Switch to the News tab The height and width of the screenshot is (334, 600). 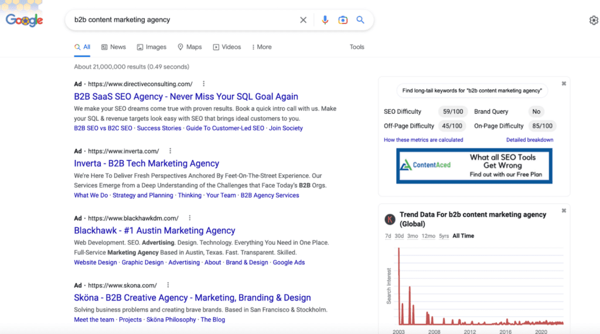tap(113, 47)
